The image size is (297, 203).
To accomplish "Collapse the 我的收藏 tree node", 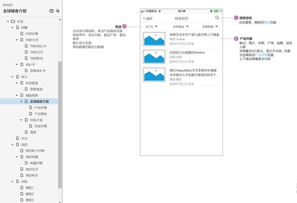I will pyautogui.click(x=17, y=157).
